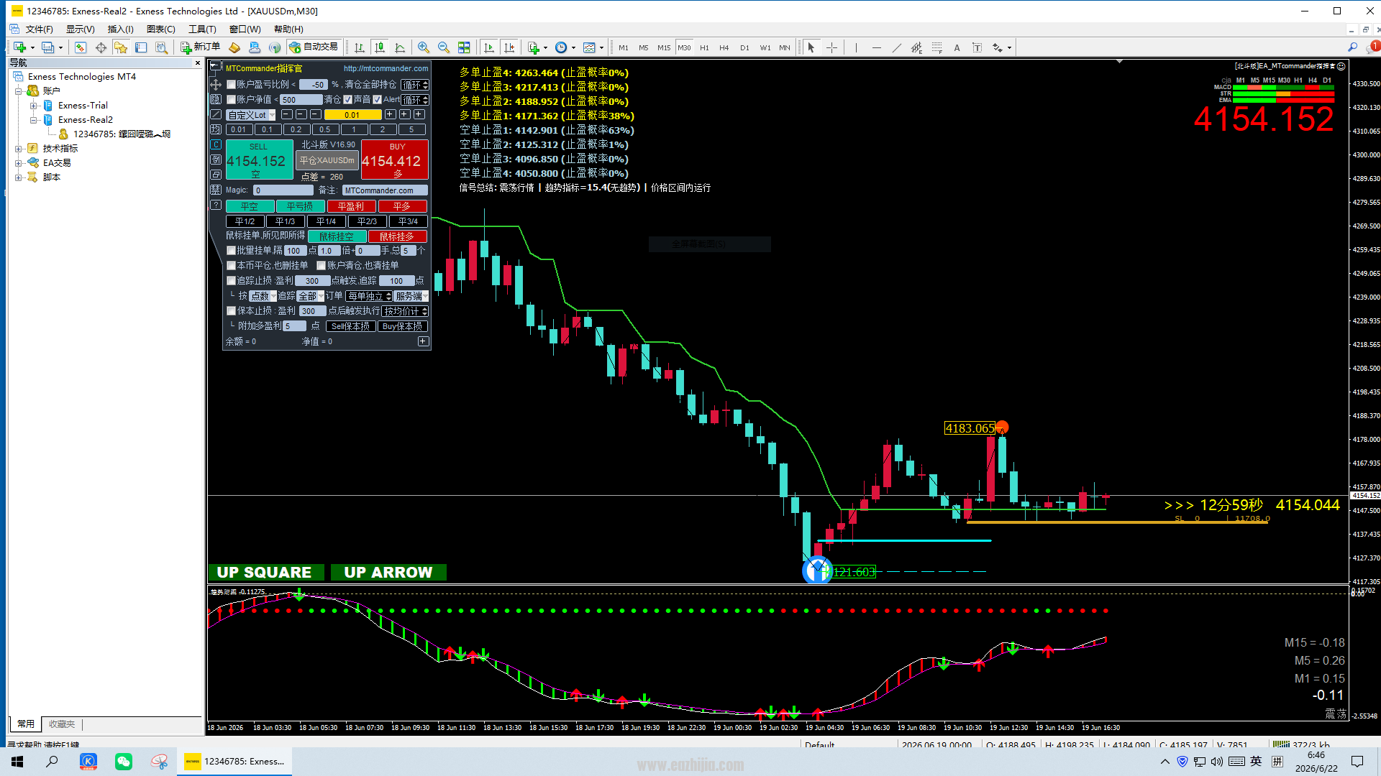Toggle chart shift icon
Screen dimensions: 1381x776
(x=509, y=47)
